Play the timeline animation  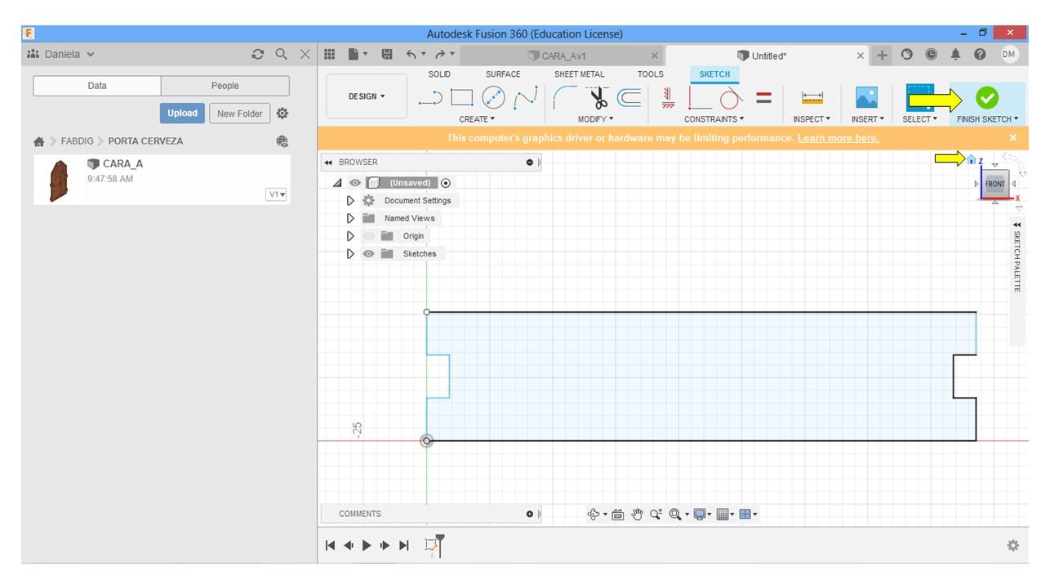pyautogui.click(x=367, y=546)
